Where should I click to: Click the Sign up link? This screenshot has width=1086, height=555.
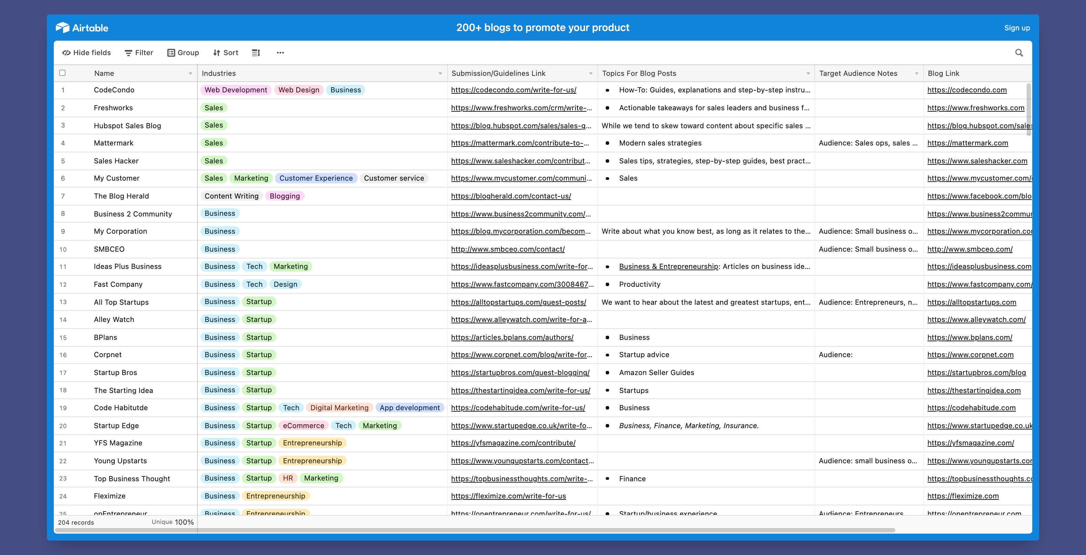[1017, 28]
